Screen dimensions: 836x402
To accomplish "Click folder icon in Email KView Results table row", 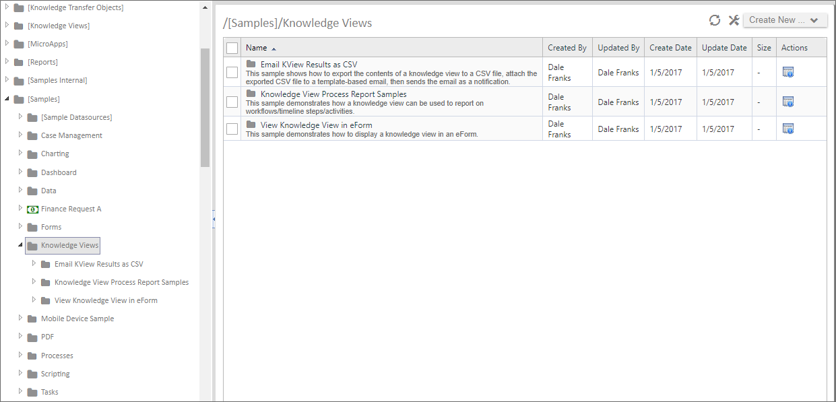I will point(251,64).
